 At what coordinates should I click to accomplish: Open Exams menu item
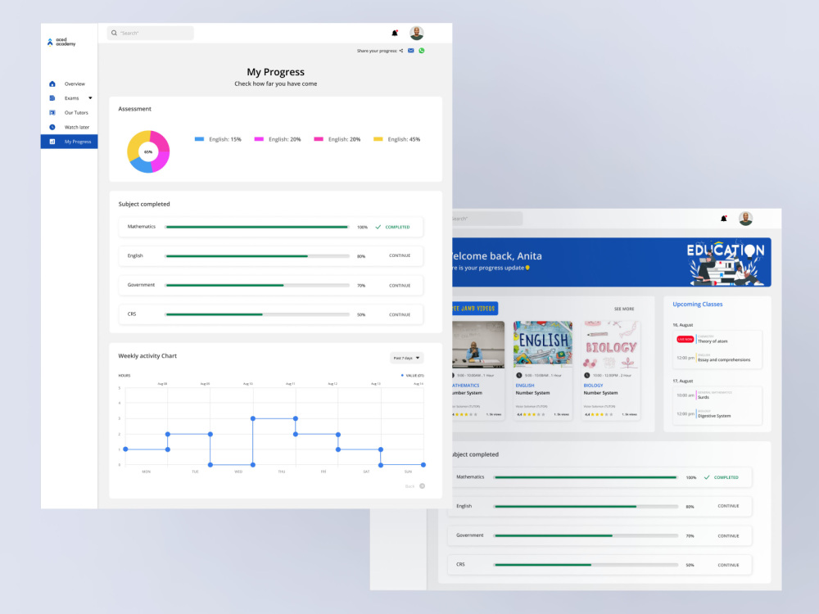click(x=71, y=98)
